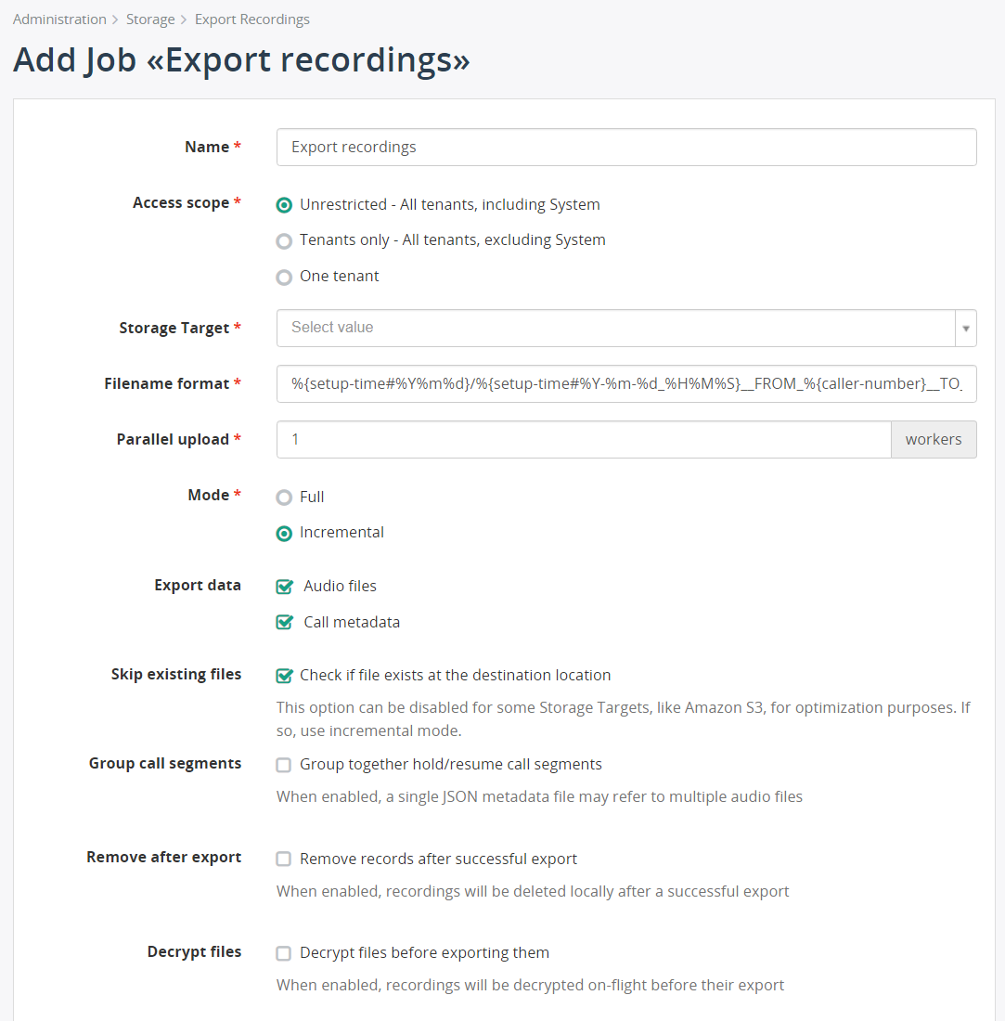
Task: Enable Remove records after successful export
Action: (284, 859)
